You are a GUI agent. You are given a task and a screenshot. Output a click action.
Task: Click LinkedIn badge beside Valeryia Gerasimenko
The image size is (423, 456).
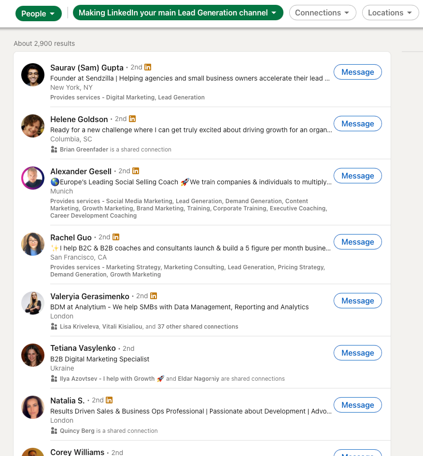(154, 296)
